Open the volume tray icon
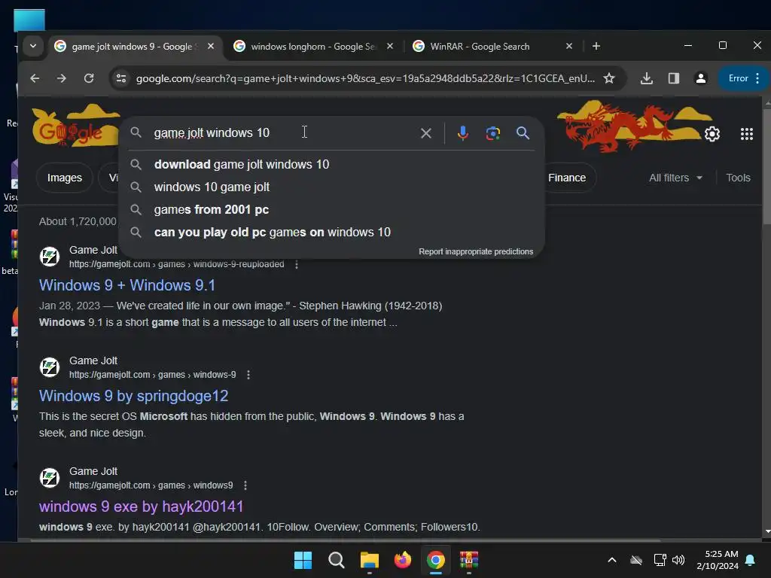 678,560
